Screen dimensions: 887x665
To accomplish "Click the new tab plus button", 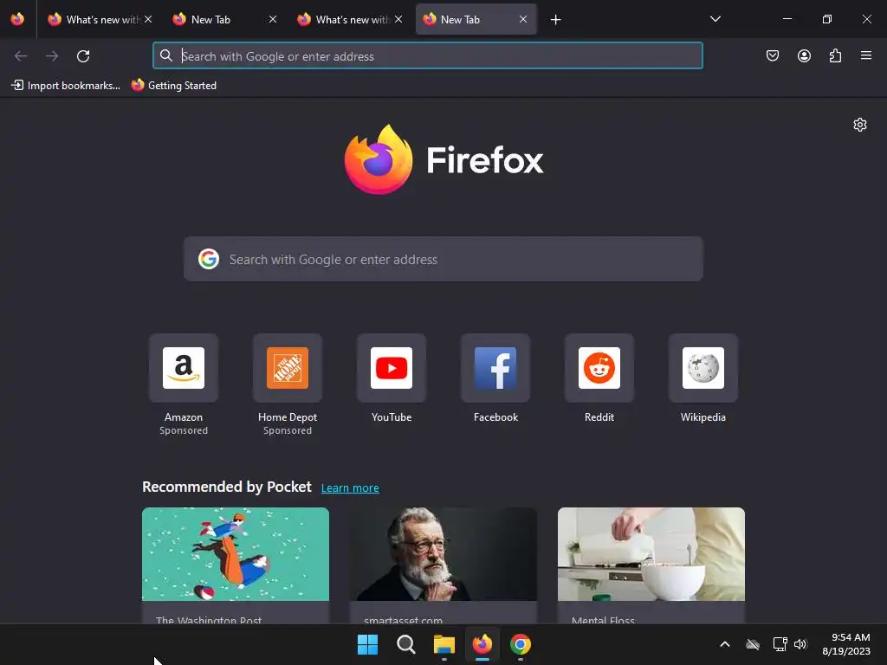I will pos(555,20).
